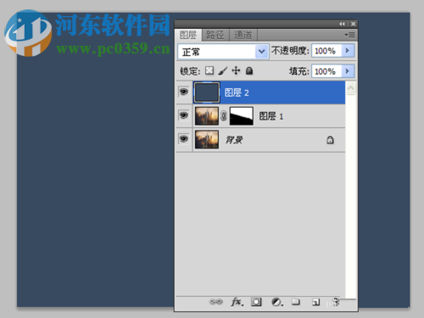424x318 pixels.
Task: Click the layers list scrollbar up arrow
Action: pyautogui.click(x=350, y=88)
